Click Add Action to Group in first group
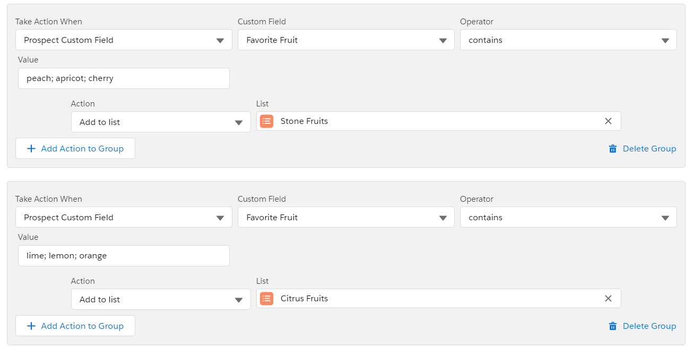Viewport: 694px width, 350px height. [x=75, y=149]
